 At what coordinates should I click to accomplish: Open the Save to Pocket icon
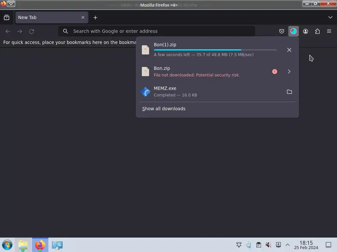[x=282, y=31]
